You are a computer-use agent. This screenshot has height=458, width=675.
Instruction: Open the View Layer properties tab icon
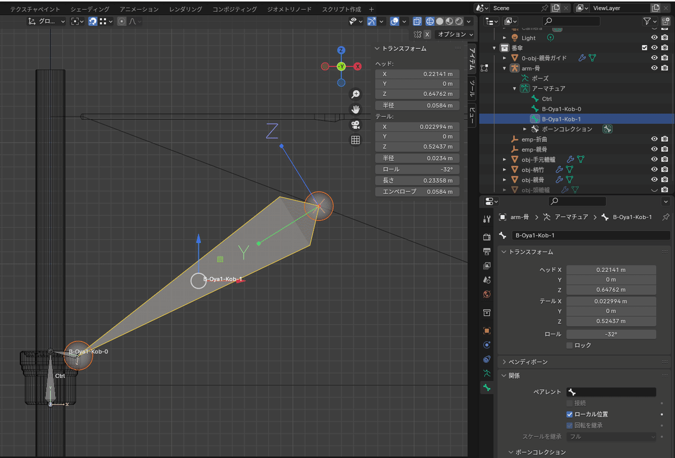point(487,266)
